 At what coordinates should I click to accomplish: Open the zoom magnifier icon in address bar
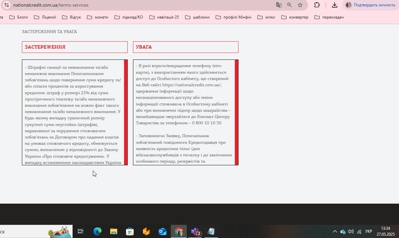(290, 5)
